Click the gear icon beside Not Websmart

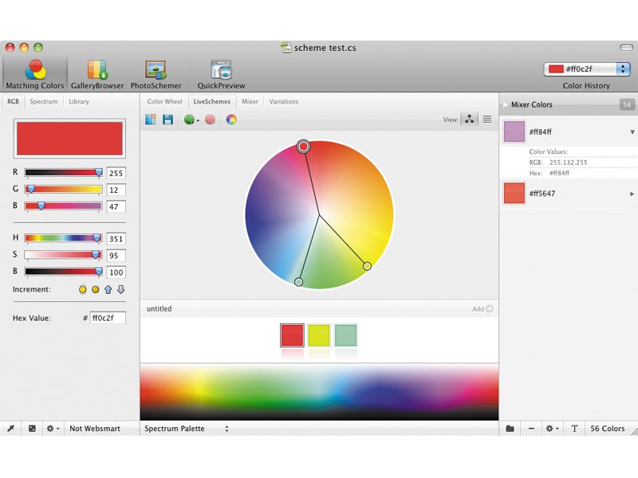pyautogui.click(x=50, y=429)
